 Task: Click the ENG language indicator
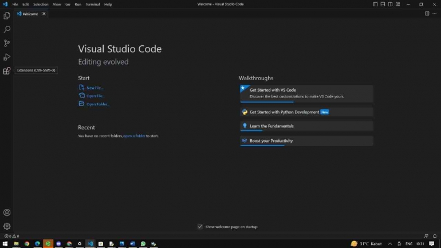pos(409,244)
